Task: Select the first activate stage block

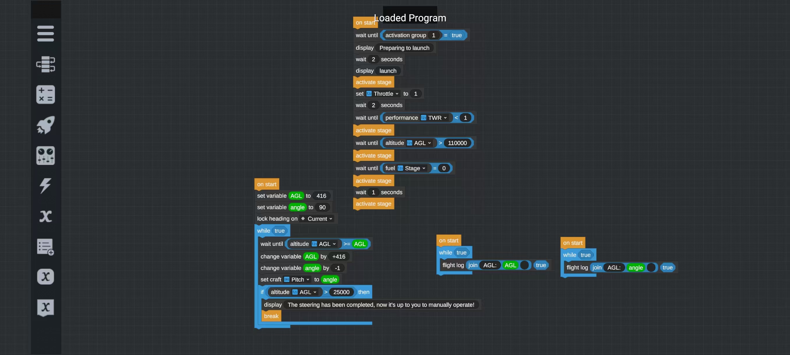Action: tap(373, 82)
